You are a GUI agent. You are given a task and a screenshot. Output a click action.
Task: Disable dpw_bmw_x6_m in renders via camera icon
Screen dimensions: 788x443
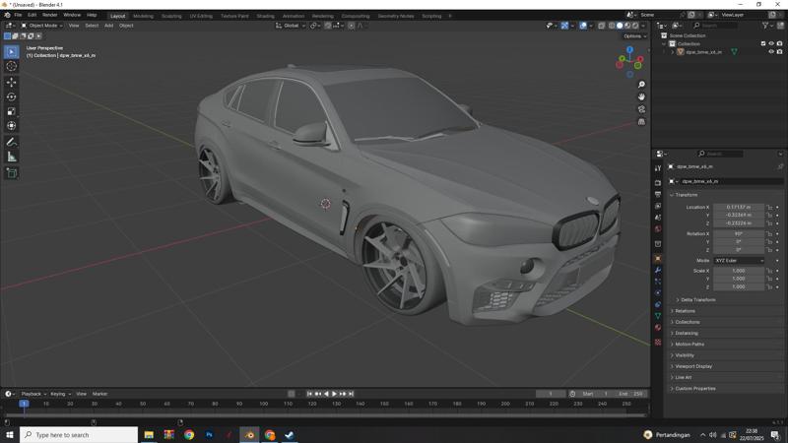779,52
